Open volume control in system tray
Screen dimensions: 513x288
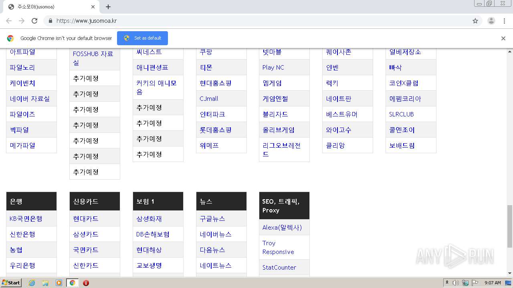(456, 283)
